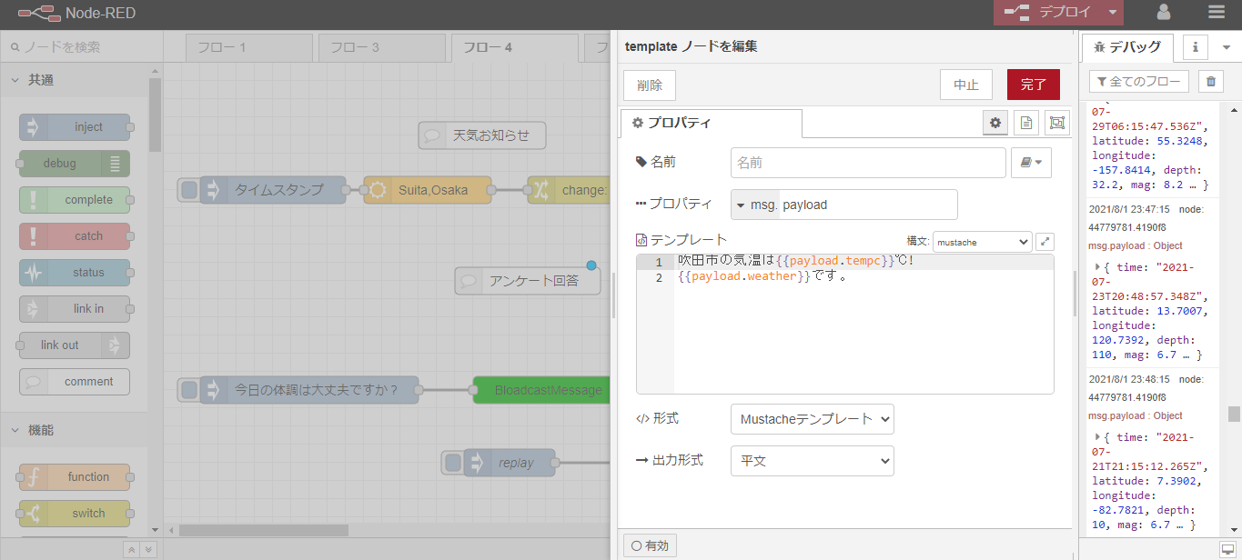
Task: Open the 形式 Mustacheテンプレート dropdown
Action: click(812, 419)
